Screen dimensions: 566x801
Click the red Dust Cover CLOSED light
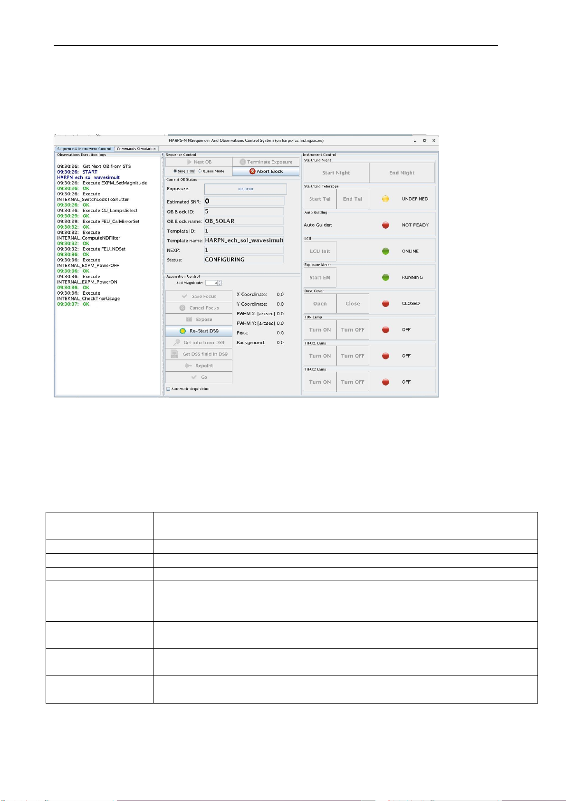pos(385,304)
